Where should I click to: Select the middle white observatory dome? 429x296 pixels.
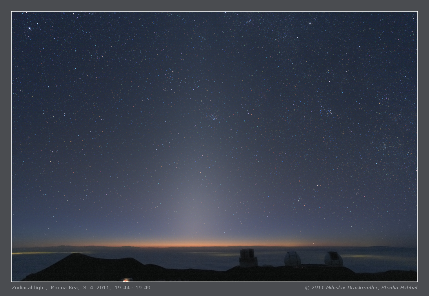pos(292,259)
